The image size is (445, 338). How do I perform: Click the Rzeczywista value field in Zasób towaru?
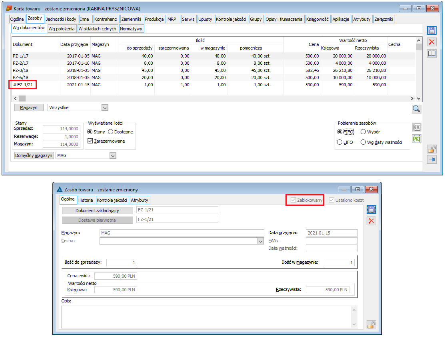coord(327,290)
